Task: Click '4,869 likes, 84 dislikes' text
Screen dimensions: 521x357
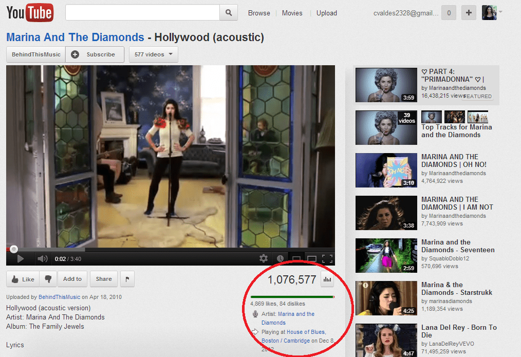Action: (x=278, y=304)
